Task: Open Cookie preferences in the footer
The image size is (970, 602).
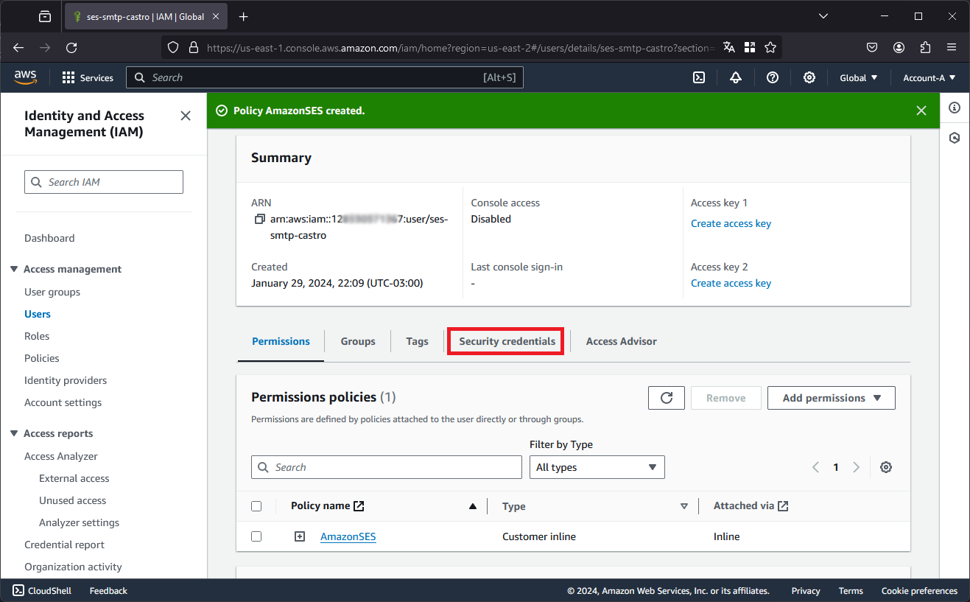Action: tap(919, 591)
